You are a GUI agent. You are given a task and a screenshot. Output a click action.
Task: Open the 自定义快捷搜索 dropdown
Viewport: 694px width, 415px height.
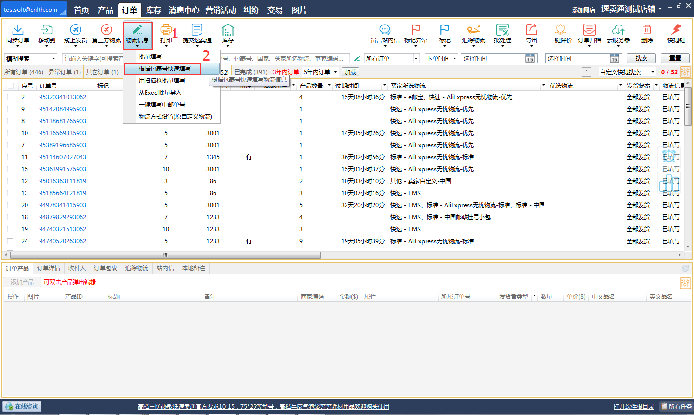[627, 72]
